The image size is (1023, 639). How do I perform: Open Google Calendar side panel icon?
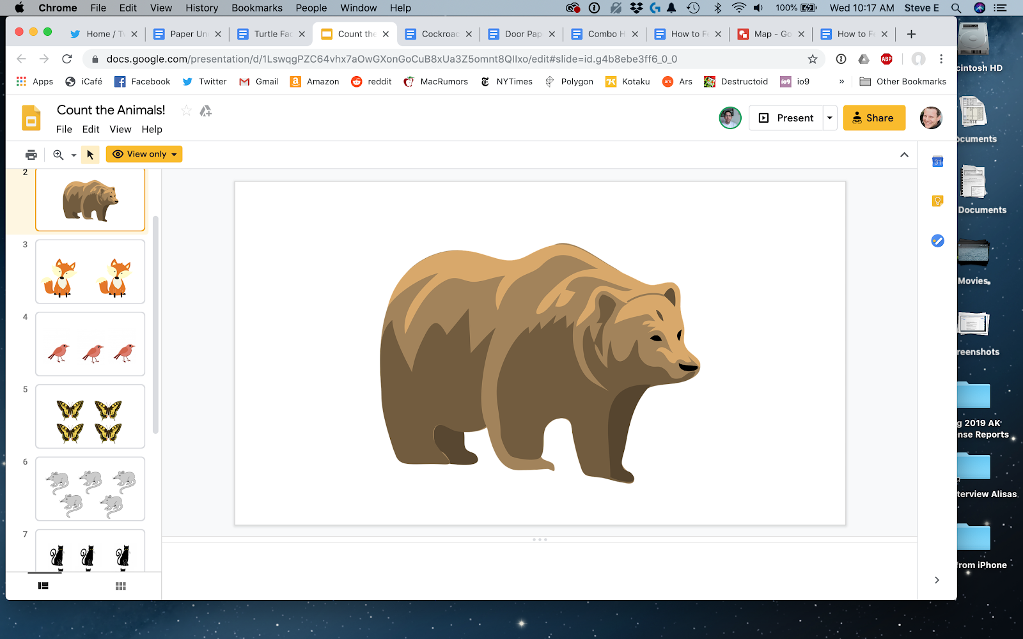coord(937,162)
